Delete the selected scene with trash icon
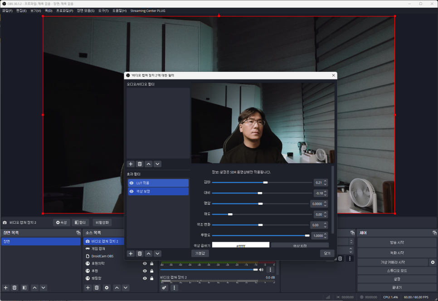 (x=15, y=287)
